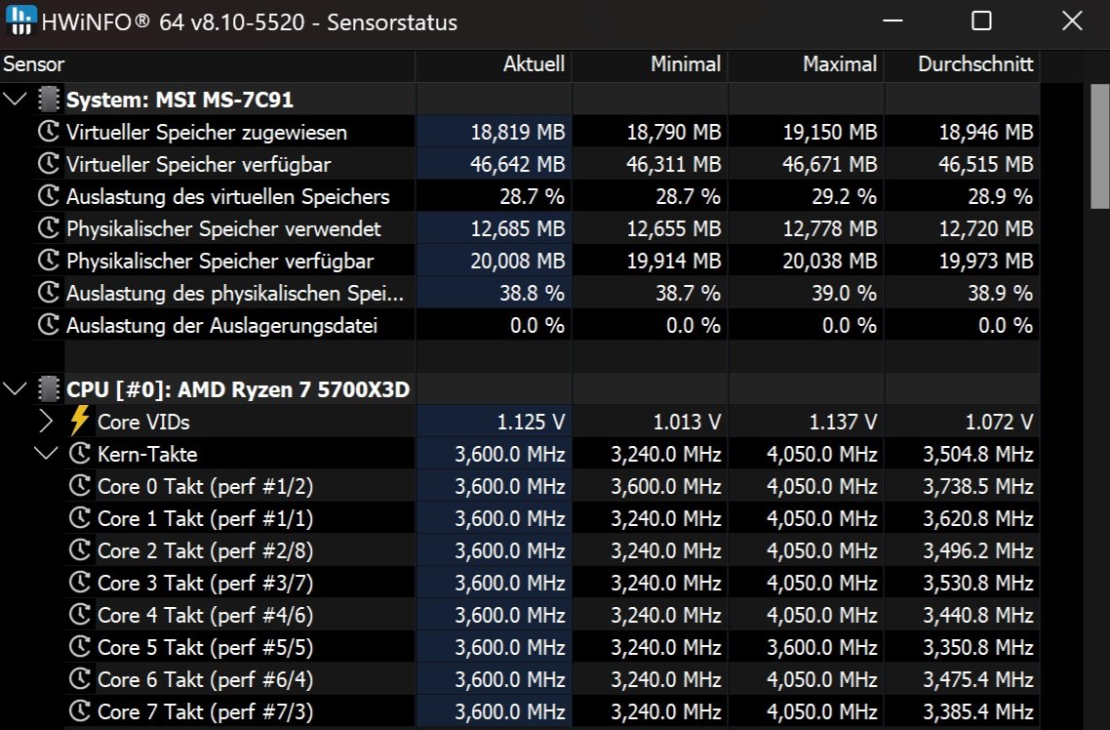The height and width of the screenshot is (730, 1110).
Task: Select Auslastung der Auslagerungsdatei label
Action: 222,326
